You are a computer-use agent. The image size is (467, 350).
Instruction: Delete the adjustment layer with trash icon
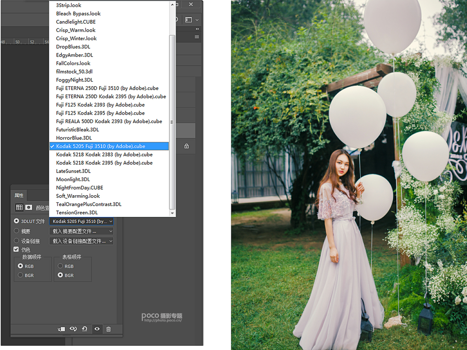click(109, 329)
